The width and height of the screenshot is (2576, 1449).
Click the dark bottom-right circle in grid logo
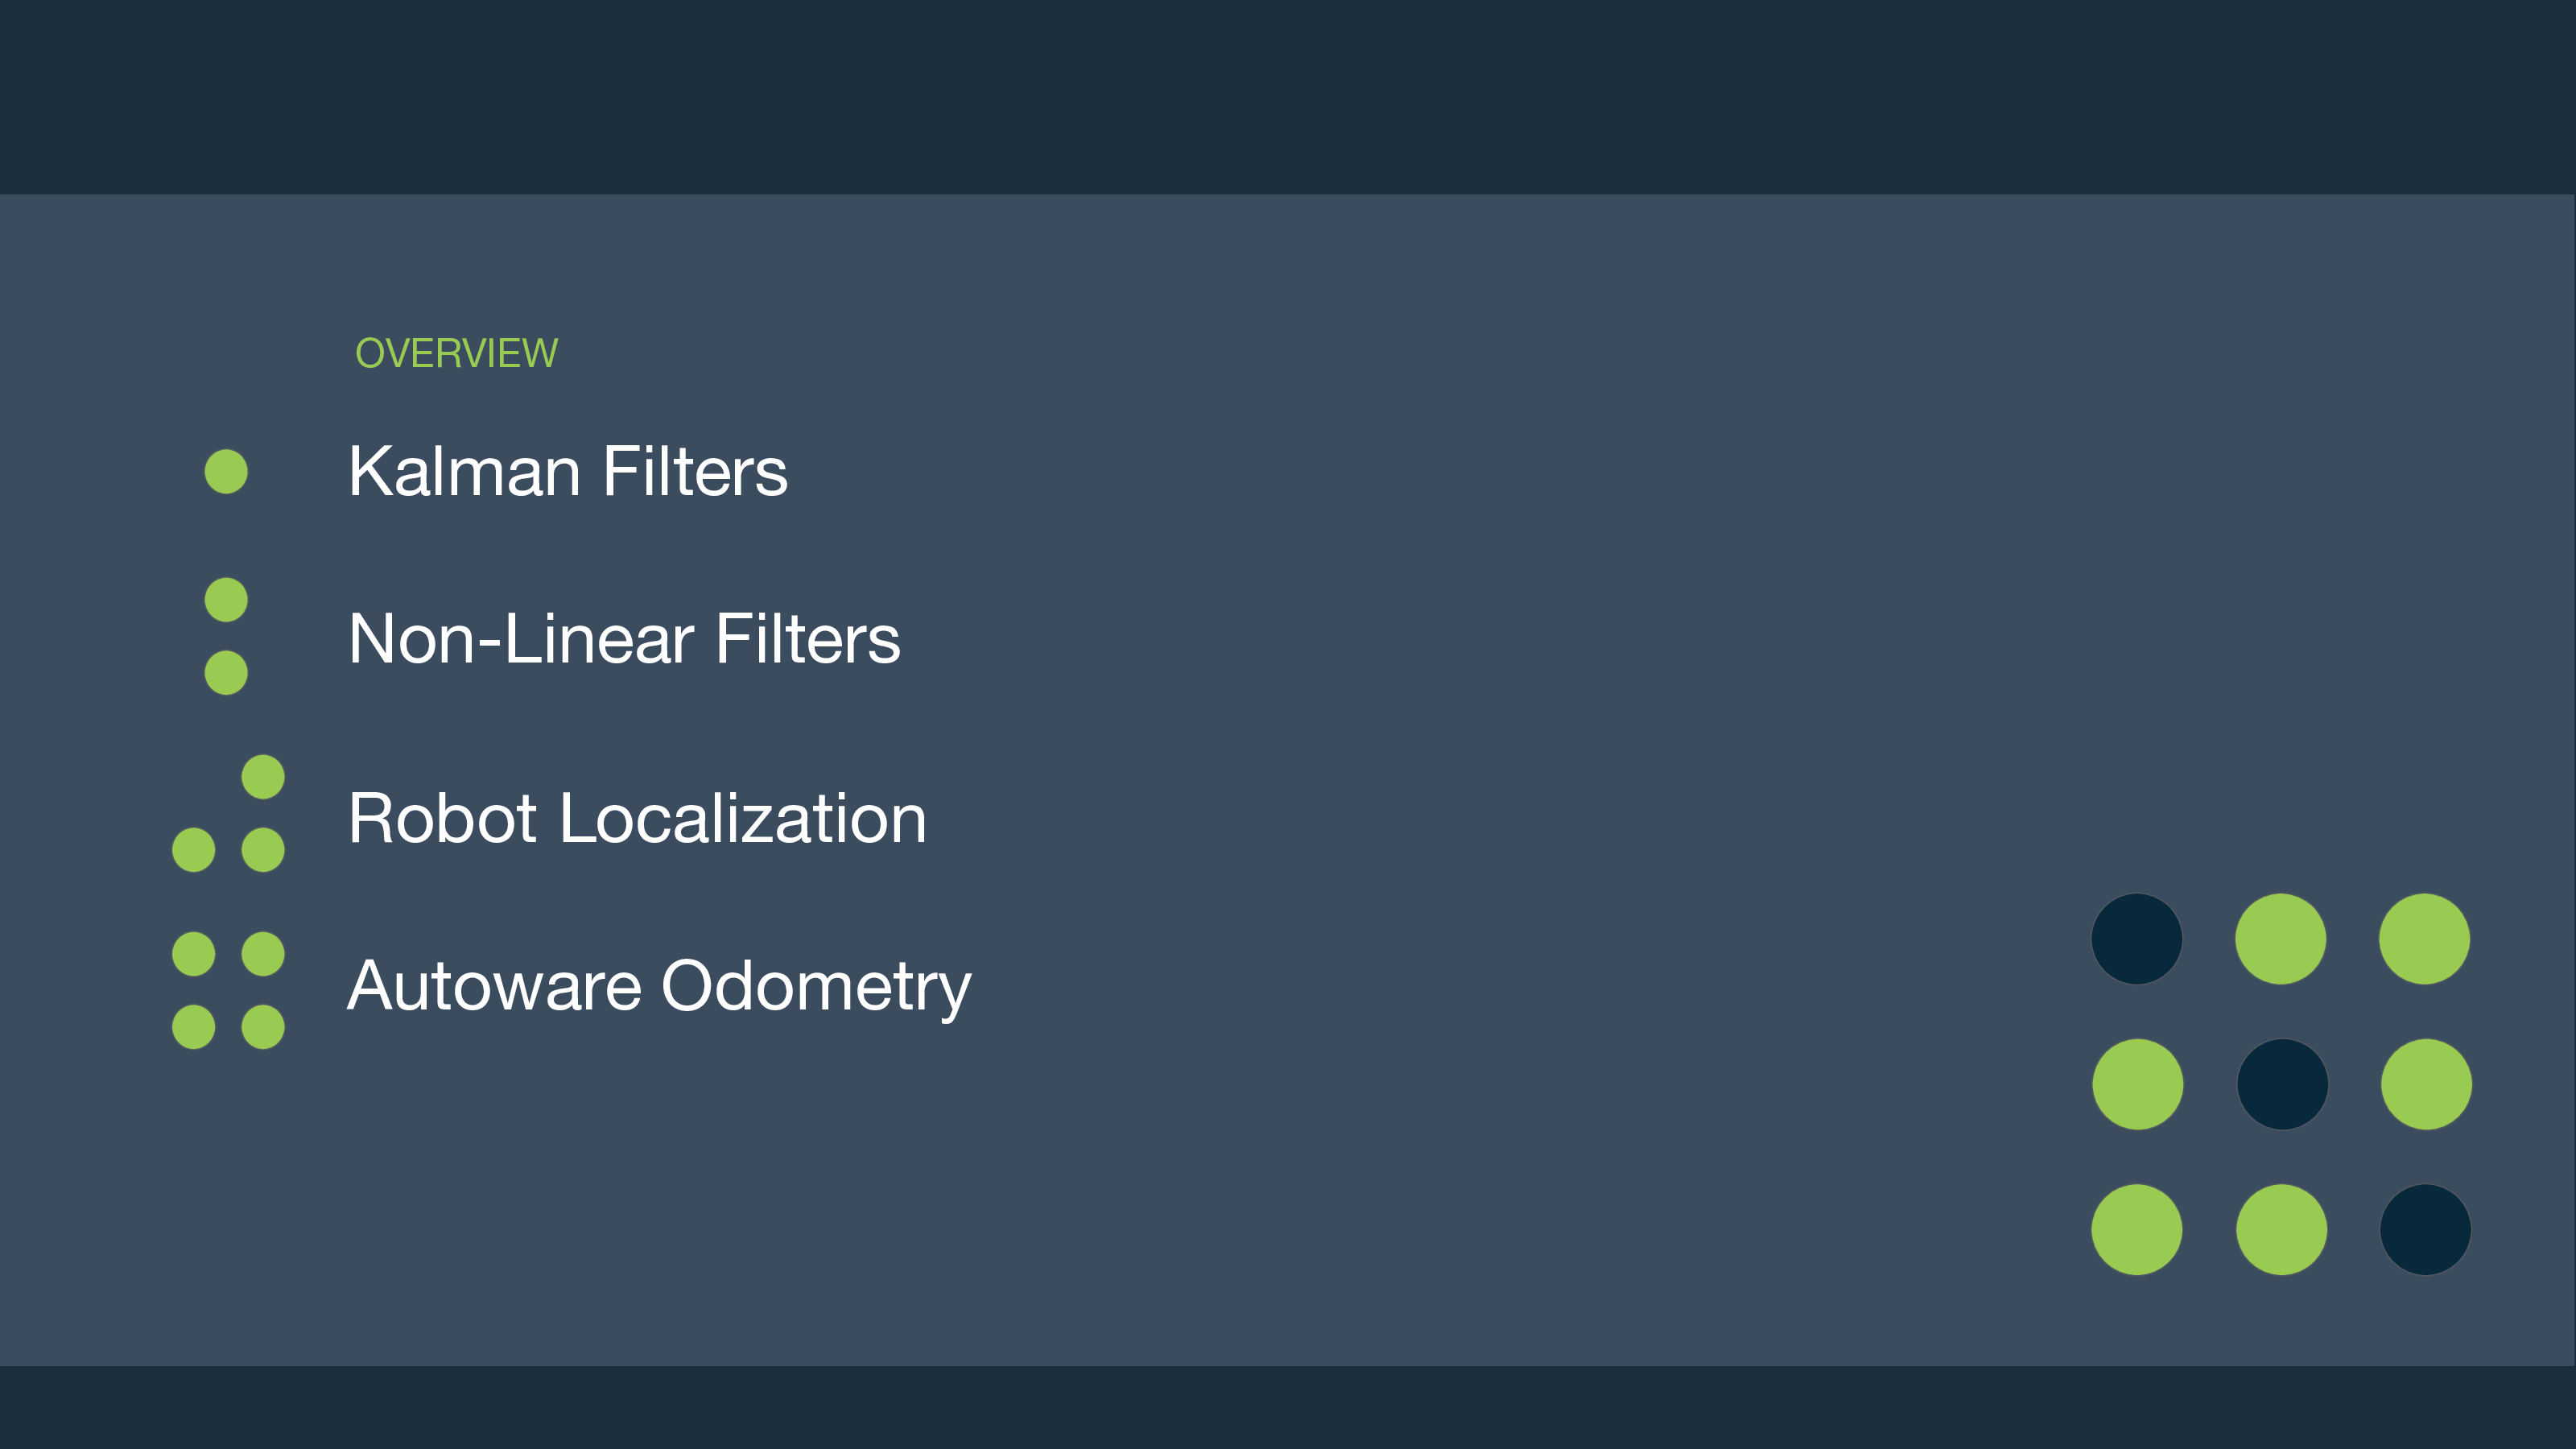click(2425, 1230)
